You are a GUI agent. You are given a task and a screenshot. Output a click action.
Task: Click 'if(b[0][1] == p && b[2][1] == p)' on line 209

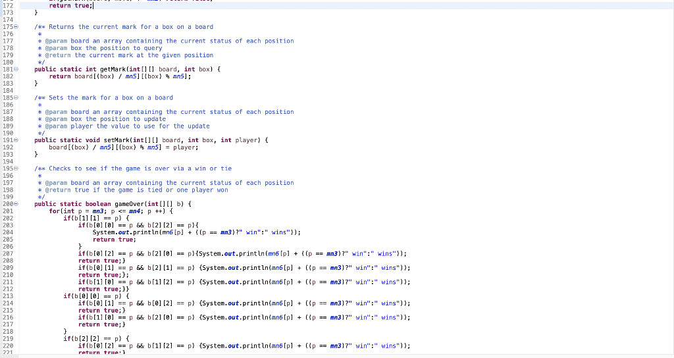[136, 268]
